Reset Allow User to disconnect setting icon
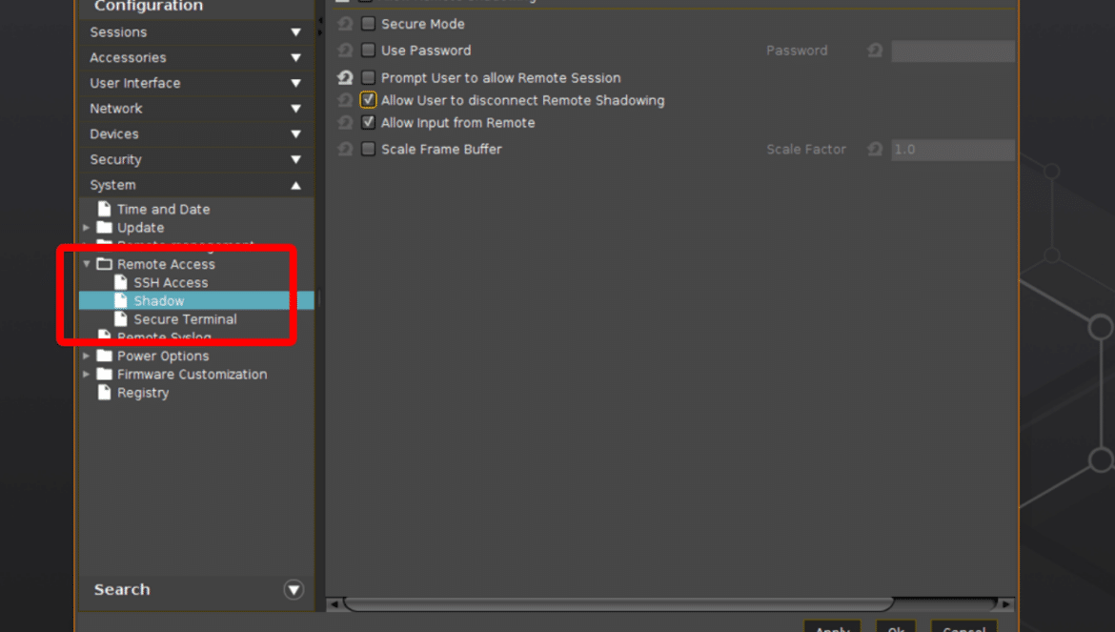Image resolution: width=1115 pixels, height=632 pixels. coord(345,100)
